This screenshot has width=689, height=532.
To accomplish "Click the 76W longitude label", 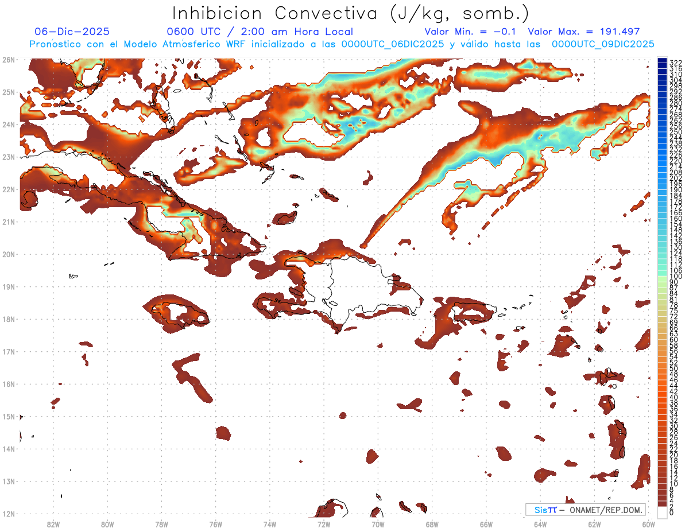I will pos(215,524).
